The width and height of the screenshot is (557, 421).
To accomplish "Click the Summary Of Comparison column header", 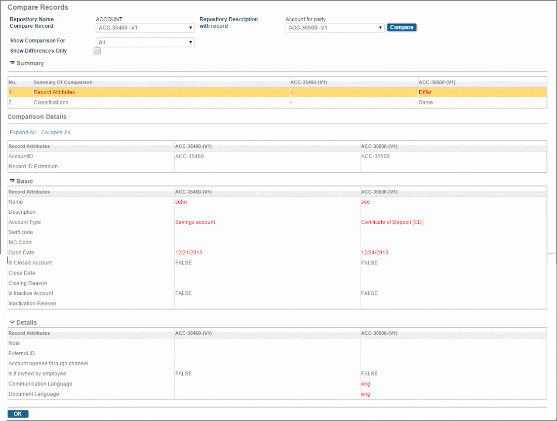I will pos(63,83).
